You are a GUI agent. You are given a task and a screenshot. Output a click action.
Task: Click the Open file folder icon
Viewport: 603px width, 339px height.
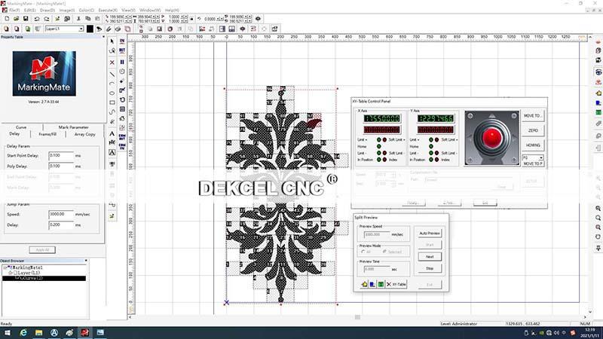pyautogui.click(x=16, y=18)
